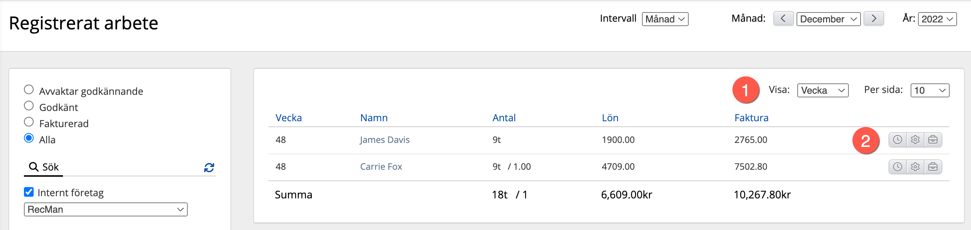This screenshot has height=230, width=971.
Task: Choose the Fakturerad radio filter
Action: (x=29, y=122)
